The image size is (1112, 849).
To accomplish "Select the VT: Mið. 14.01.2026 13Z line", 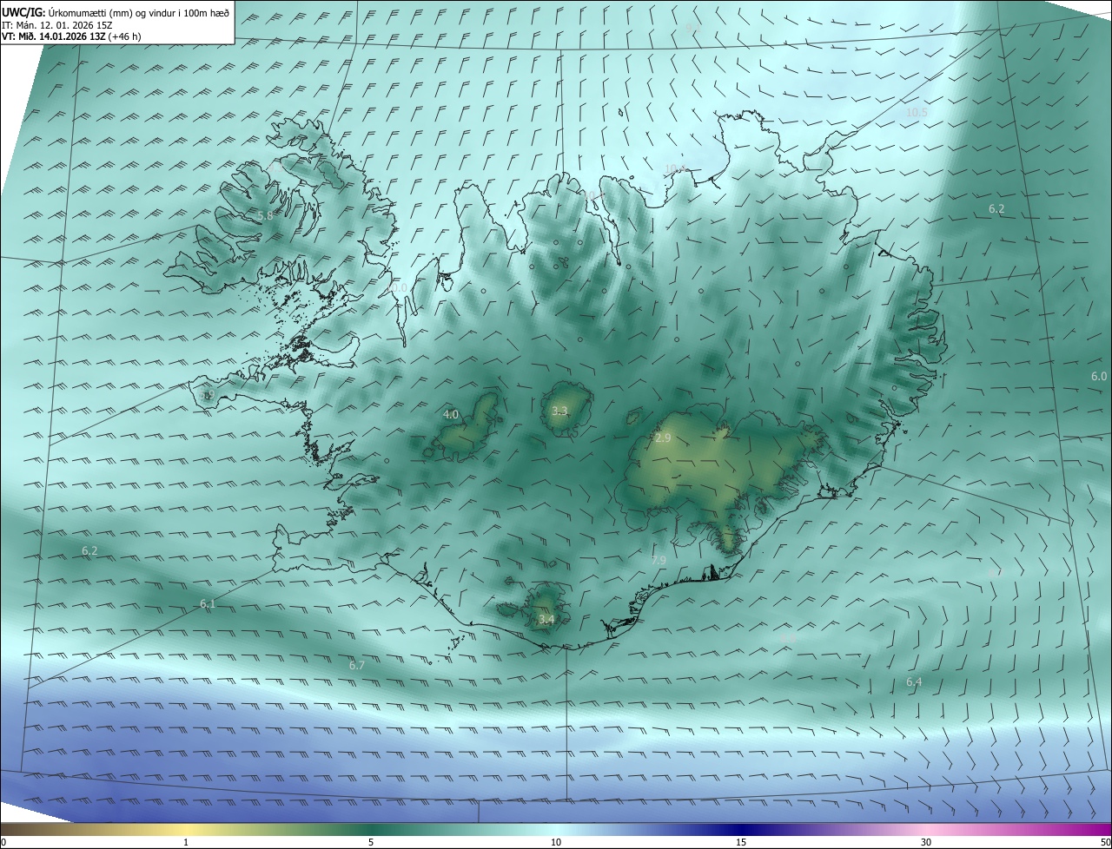I will tap(71, 36).
